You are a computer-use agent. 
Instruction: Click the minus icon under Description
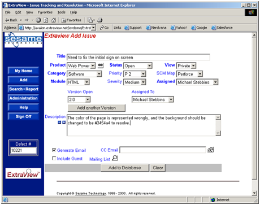[59, 123]
